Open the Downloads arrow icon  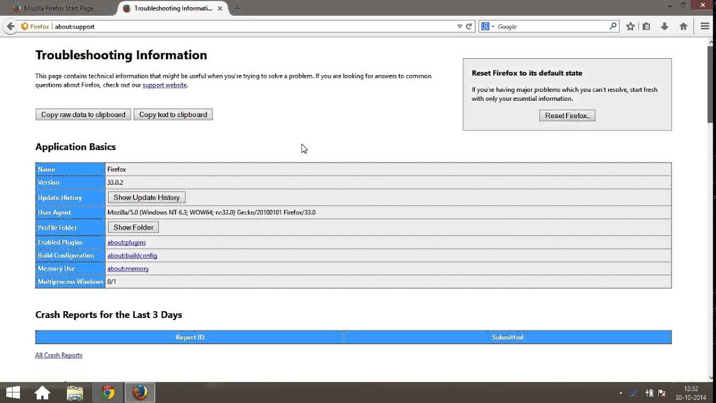665,26
